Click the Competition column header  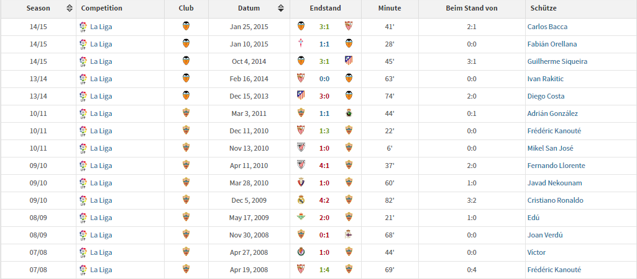coord(102,9)
